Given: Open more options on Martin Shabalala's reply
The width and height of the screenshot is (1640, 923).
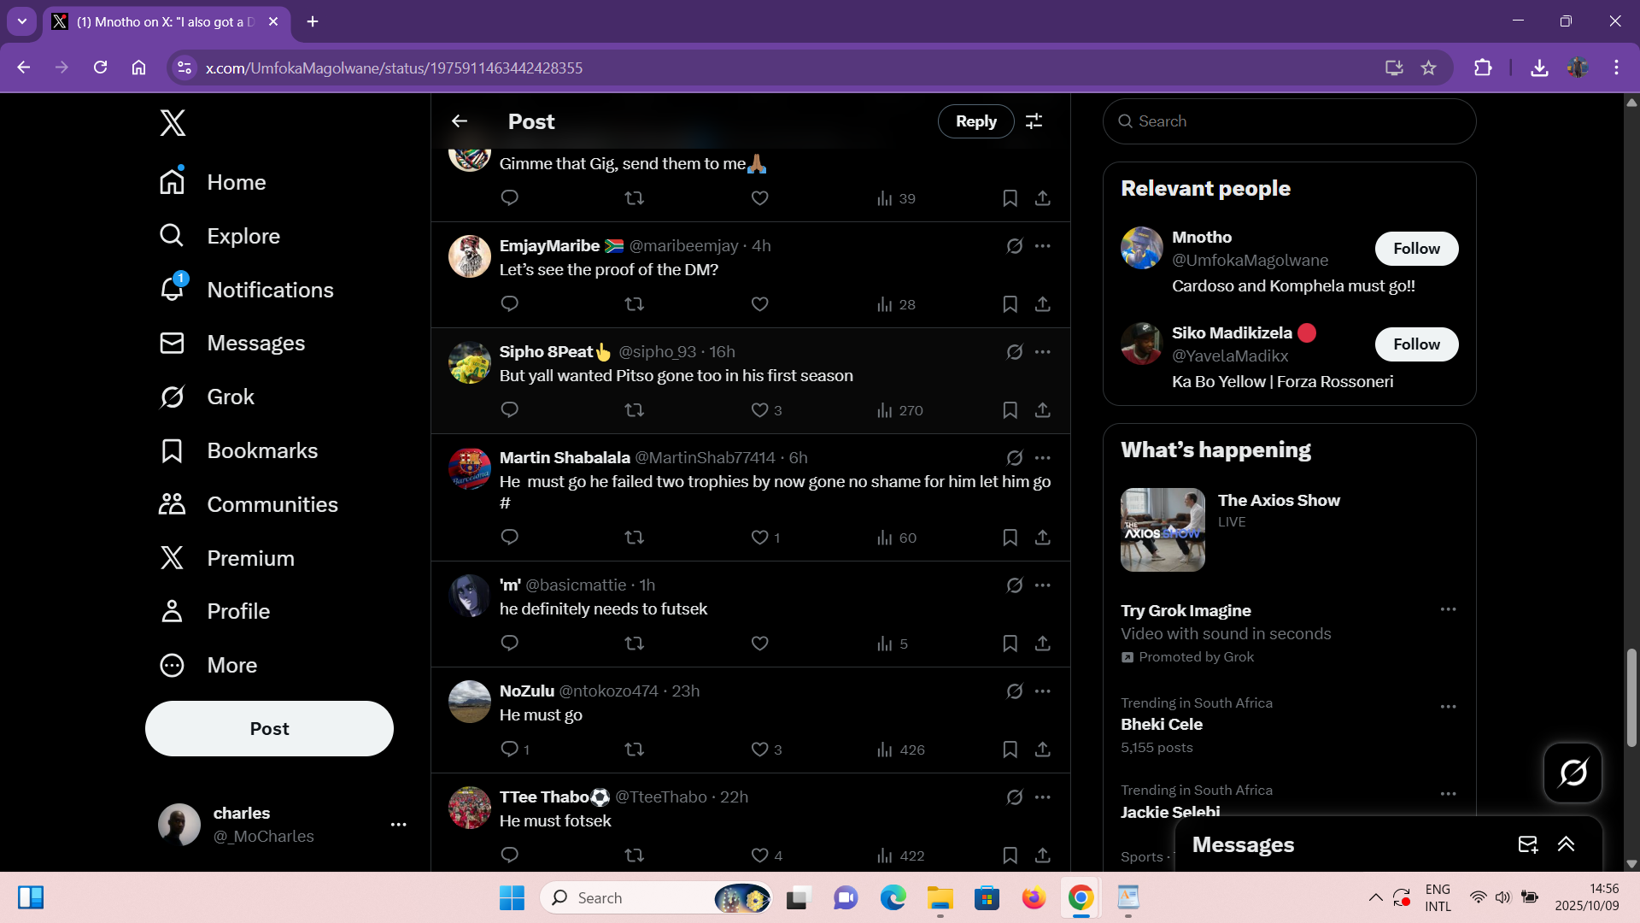Looking at the screenshot, I should tap(1042, 458).
